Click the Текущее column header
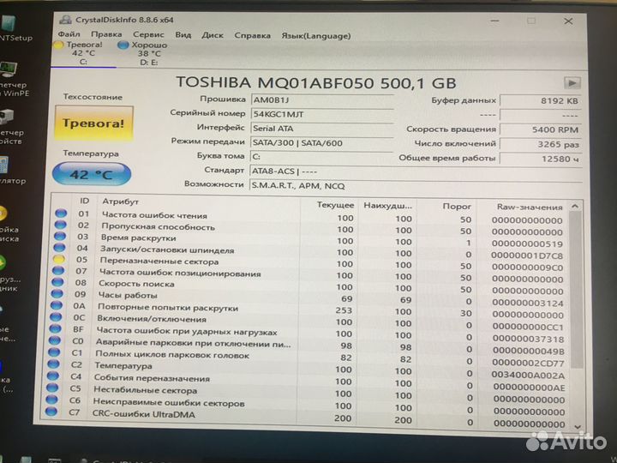617x463 pixels. (335, 205)
